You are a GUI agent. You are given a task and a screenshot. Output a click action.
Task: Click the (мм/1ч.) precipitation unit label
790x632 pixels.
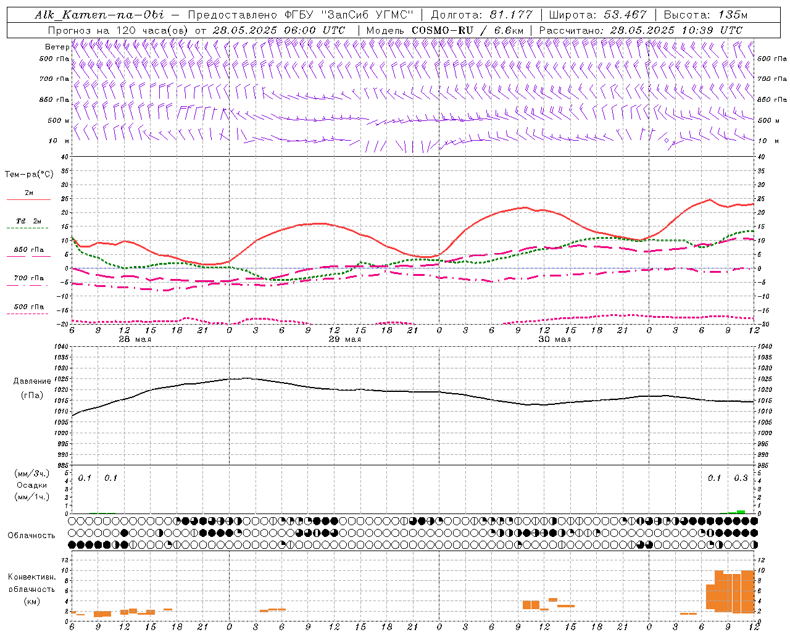[x=32, y=497]
